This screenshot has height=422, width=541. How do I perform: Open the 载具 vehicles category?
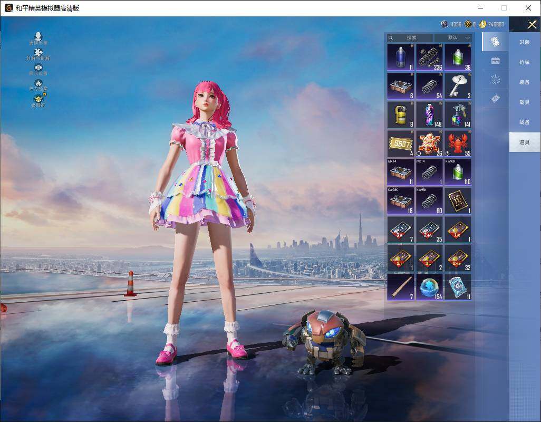(525, 102)
